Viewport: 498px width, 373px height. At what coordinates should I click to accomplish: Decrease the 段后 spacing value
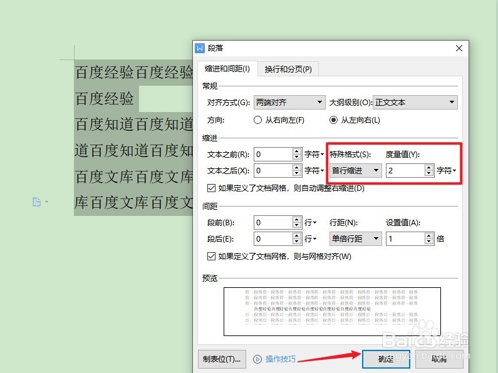coord(297,242)
